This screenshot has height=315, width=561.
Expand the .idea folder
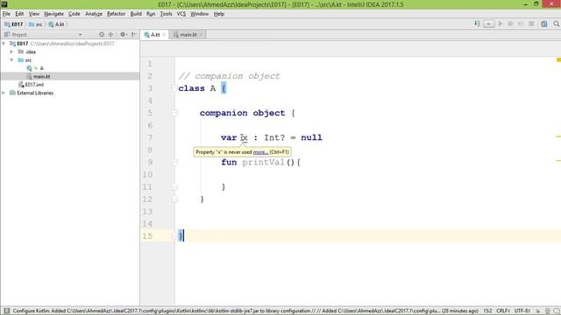(x=11, y=52)
